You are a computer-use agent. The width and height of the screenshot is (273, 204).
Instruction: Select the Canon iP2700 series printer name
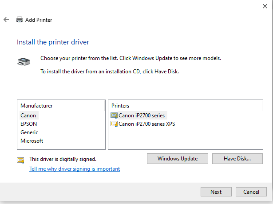click(142, 116)
